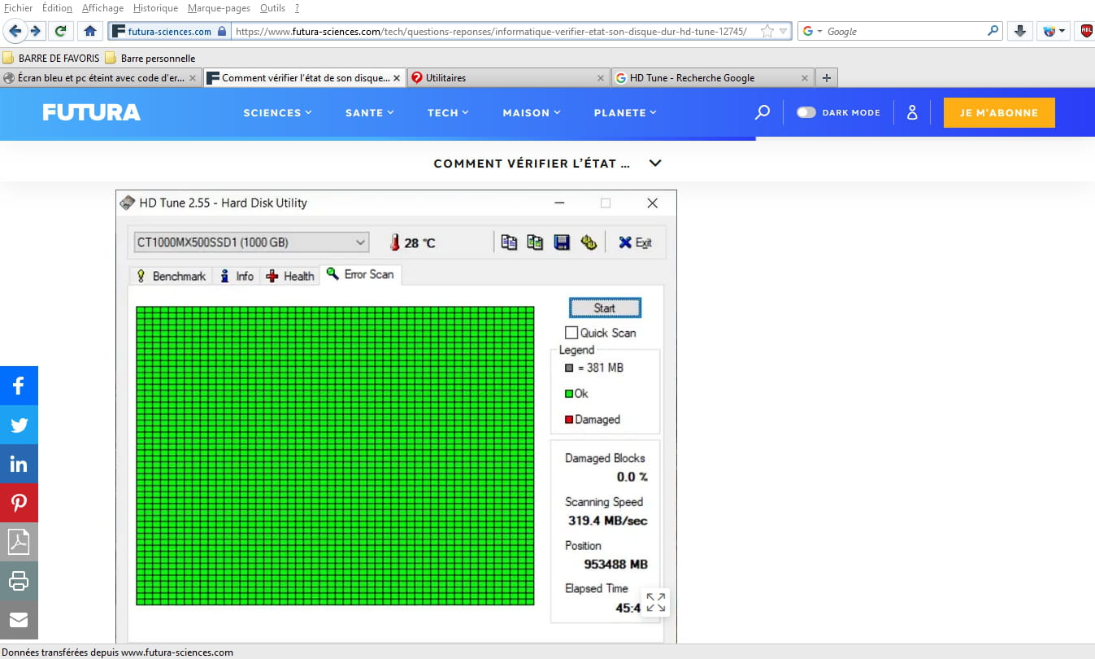Expand the Planète menu

click(x=625, y=112)
